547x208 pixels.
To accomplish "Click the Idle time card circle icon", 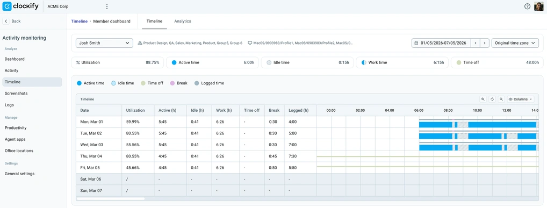I will (269, 62).
